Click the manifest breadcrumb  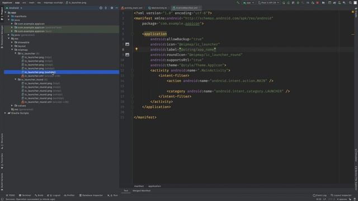pyautogui.click(x=139, y=186)
